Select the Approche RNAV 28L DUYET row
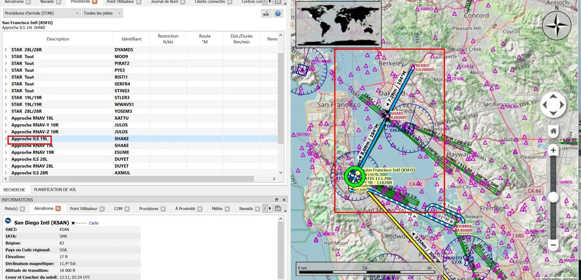The image size is (581, 280). (140, 166)
